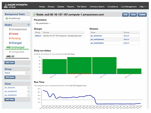Screen dimensions: 151x113
Task: Open pe_mcollective class in sidebar
Action: [10, 95]
